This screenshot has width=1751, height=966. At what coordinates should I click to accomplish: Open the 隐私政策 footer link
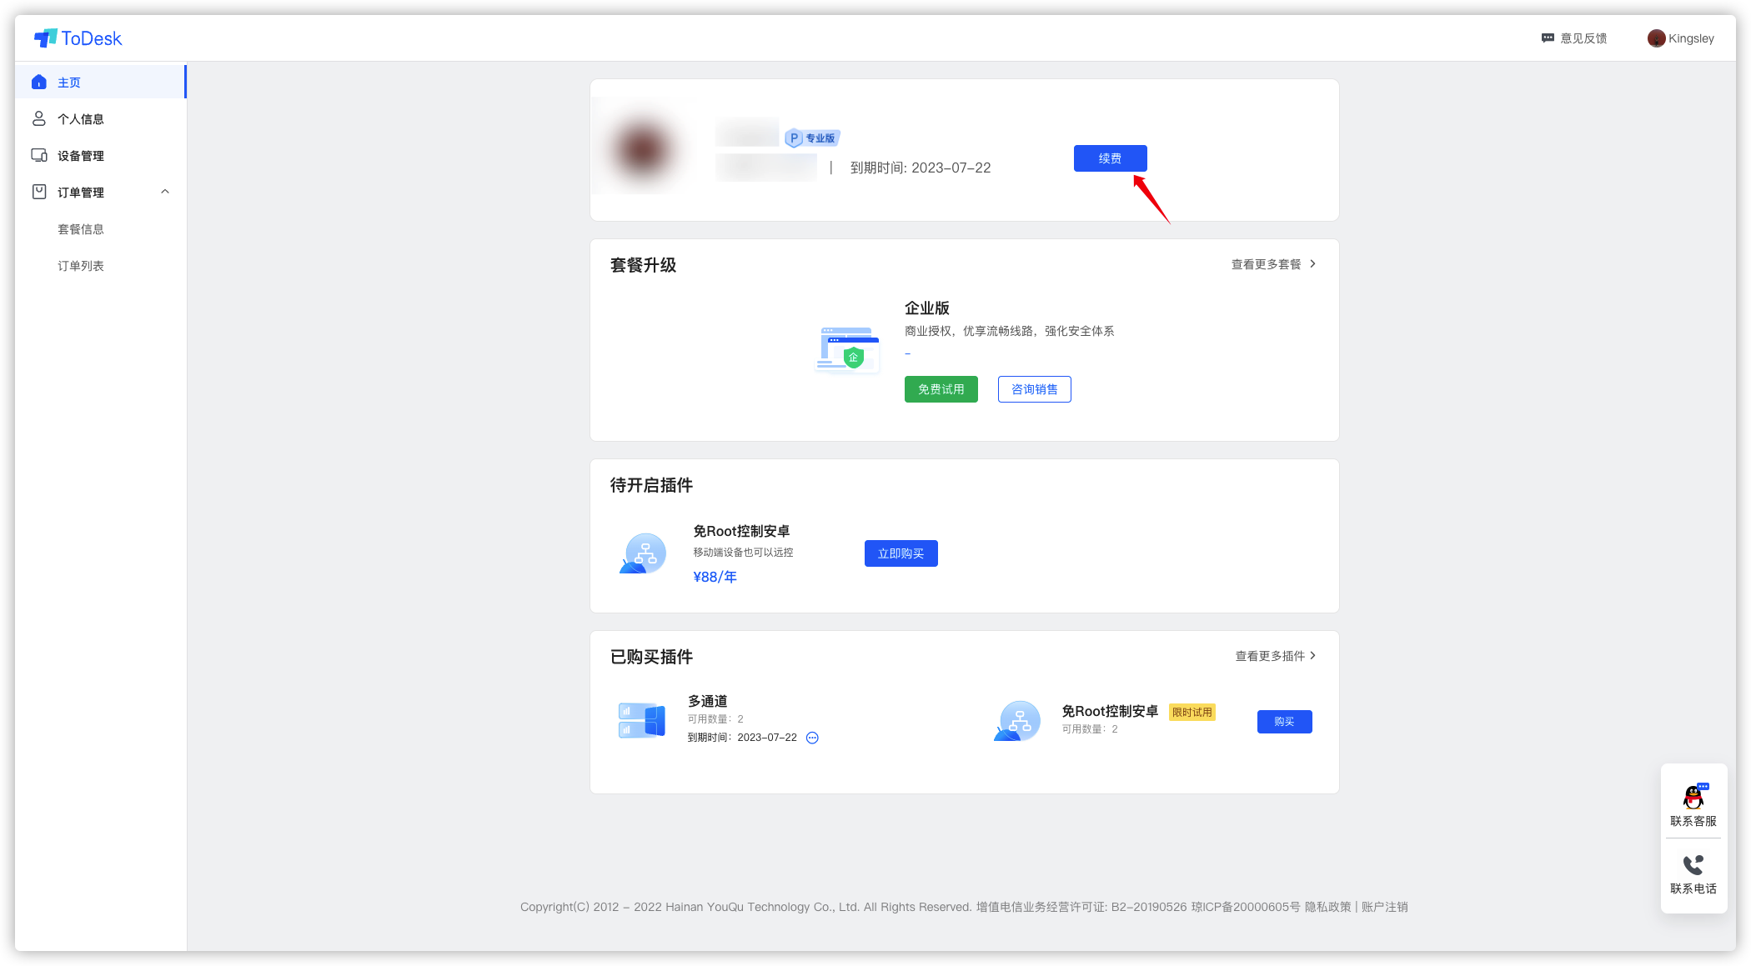(x=1327, y=907)
